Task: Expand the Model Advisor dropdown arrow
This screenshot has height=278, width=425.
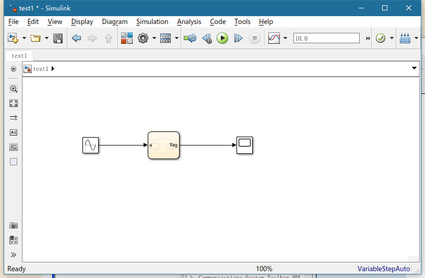Action: (392, 38)
